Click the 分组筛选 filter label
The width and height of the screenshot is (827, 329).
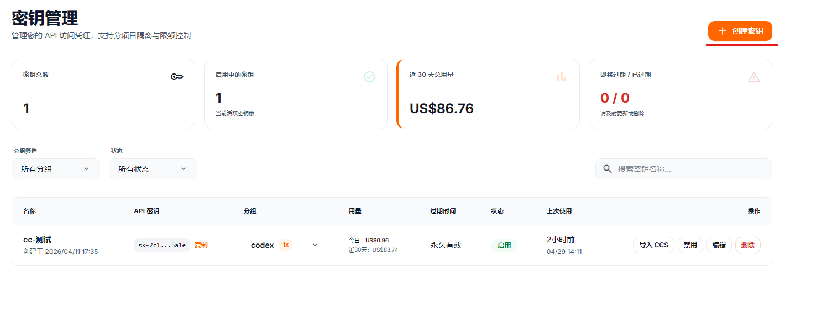(25, 151)
